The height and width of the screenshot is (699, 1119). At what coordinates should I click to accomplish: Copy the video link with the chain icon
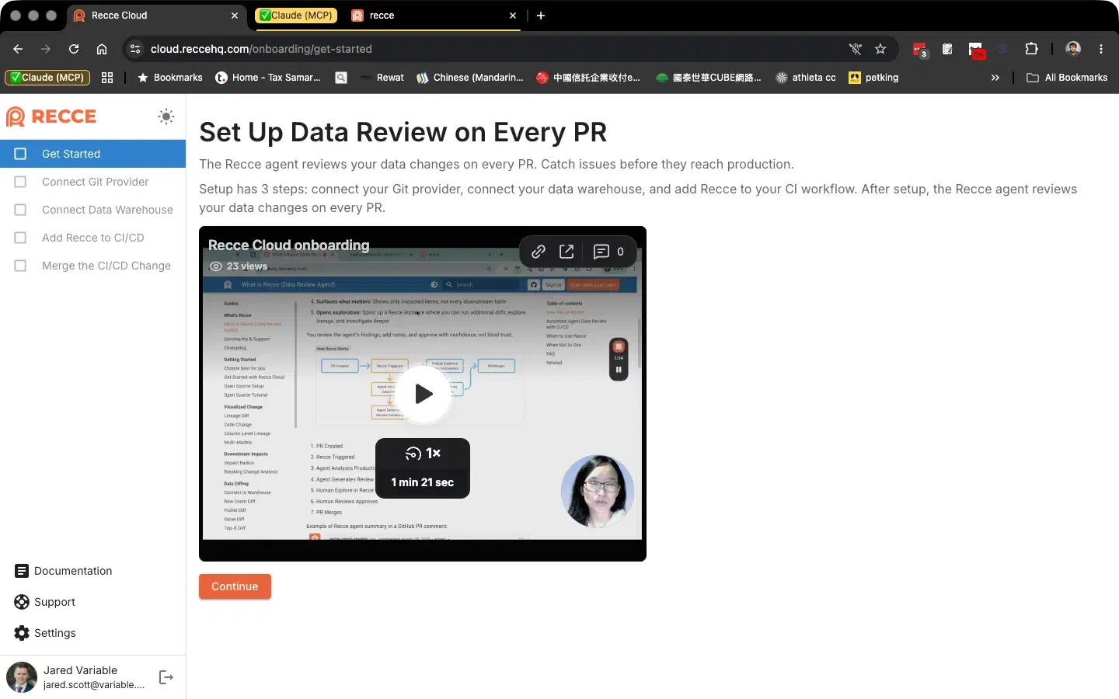[x=538, y=252]
